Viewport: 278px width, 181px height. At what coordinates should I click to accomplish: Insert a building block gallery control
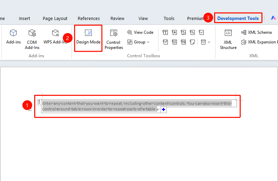(x=192, y=32)
